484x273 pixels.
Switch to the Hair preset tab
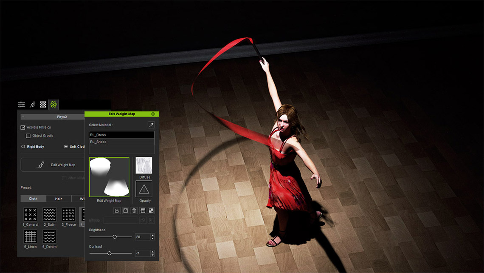[59, 199]
